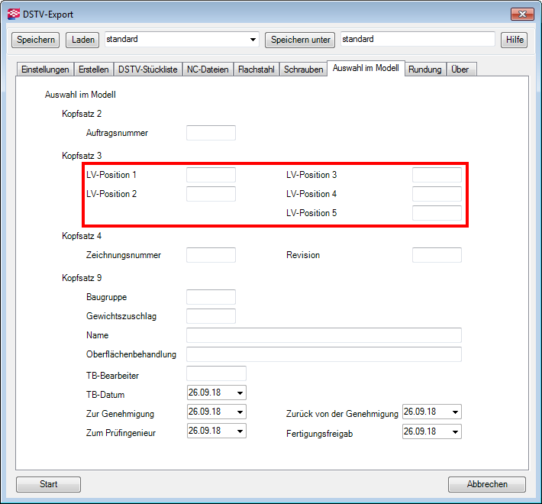Focus the LV-Position 1 field

[x=211, y=175]
